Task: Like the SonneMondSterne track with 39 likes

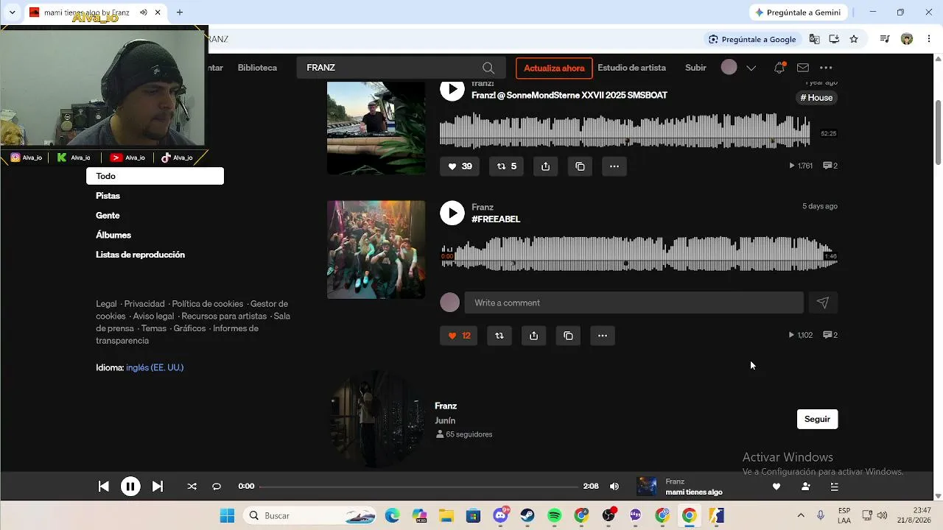Action: pos(460,166)
